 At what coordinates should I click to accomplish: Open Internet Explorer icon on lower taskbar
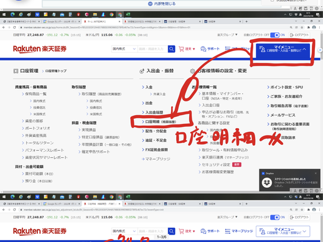pos(21,197)
